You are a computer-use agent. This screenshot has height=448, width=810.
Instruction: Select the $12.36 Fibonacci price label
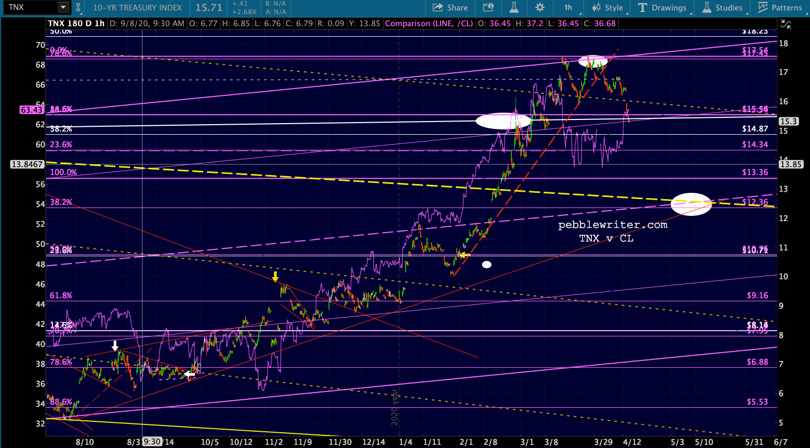tap(755, 202)
